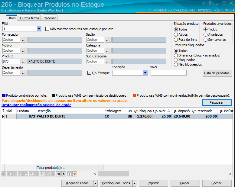Jump forward a page of records
235x187 pixels.
pos(26,174)
